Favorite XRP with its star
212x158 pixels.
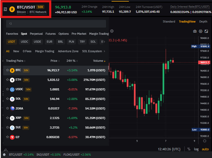click(7, 118)
